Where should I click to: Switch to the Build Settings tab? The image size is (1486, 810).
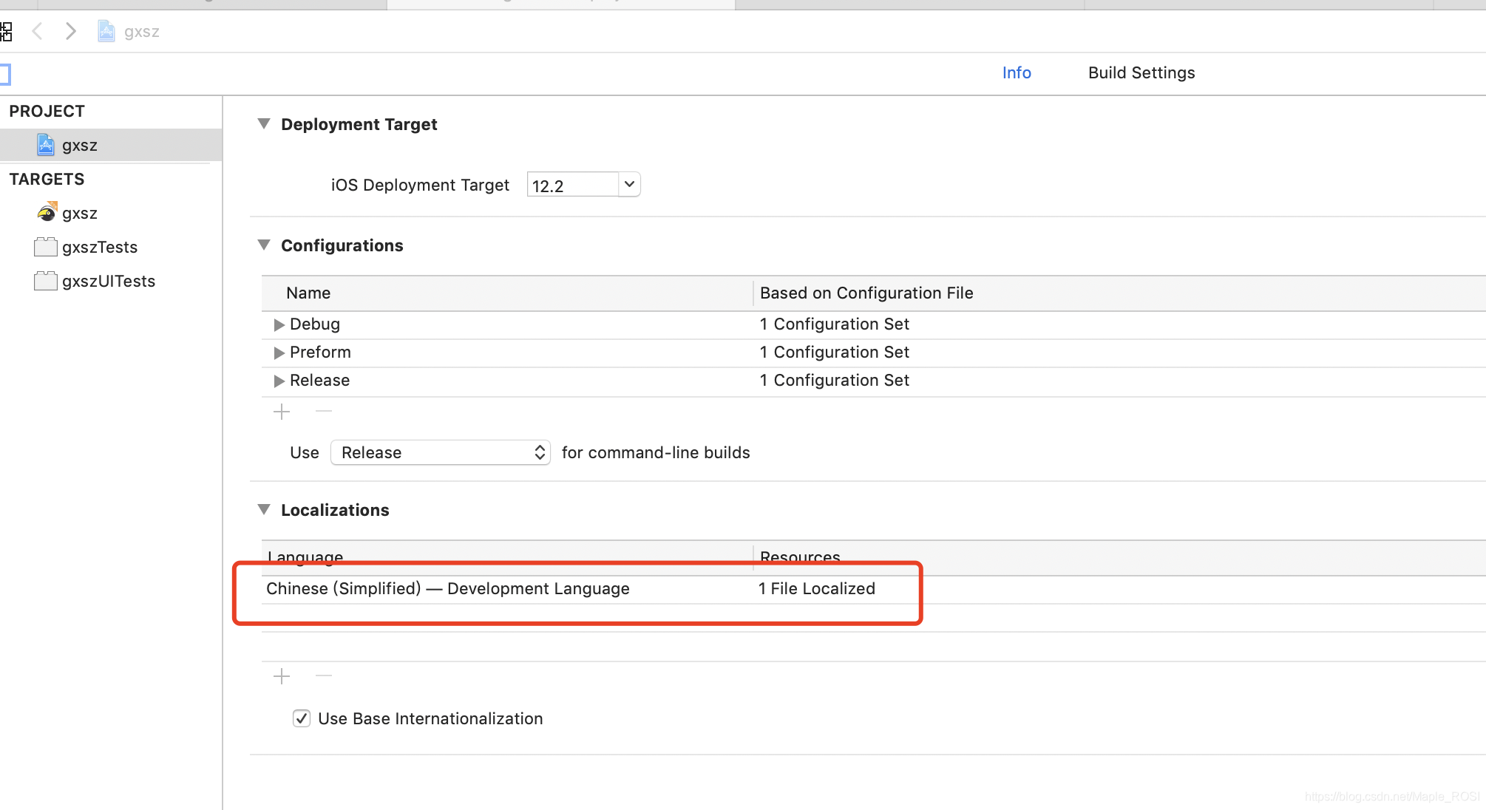click(1141, 72)
